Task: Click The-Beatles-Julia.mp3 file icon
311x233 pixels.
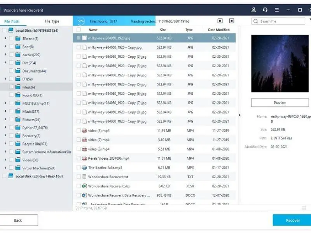Action: pos(84,168)
